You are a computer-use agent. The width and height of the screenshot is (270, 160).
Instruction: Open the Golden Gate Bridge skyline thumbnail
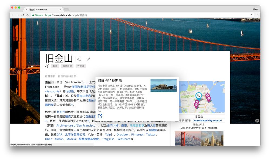coord(188,139)
